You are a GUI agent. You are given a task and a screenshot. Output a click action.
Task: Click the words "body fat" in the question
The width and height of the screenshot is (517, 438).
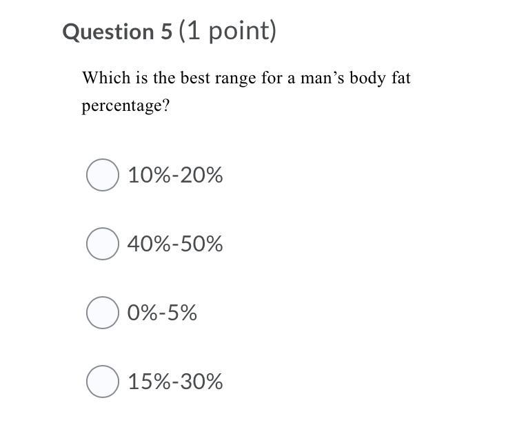[x=380, y=79]
